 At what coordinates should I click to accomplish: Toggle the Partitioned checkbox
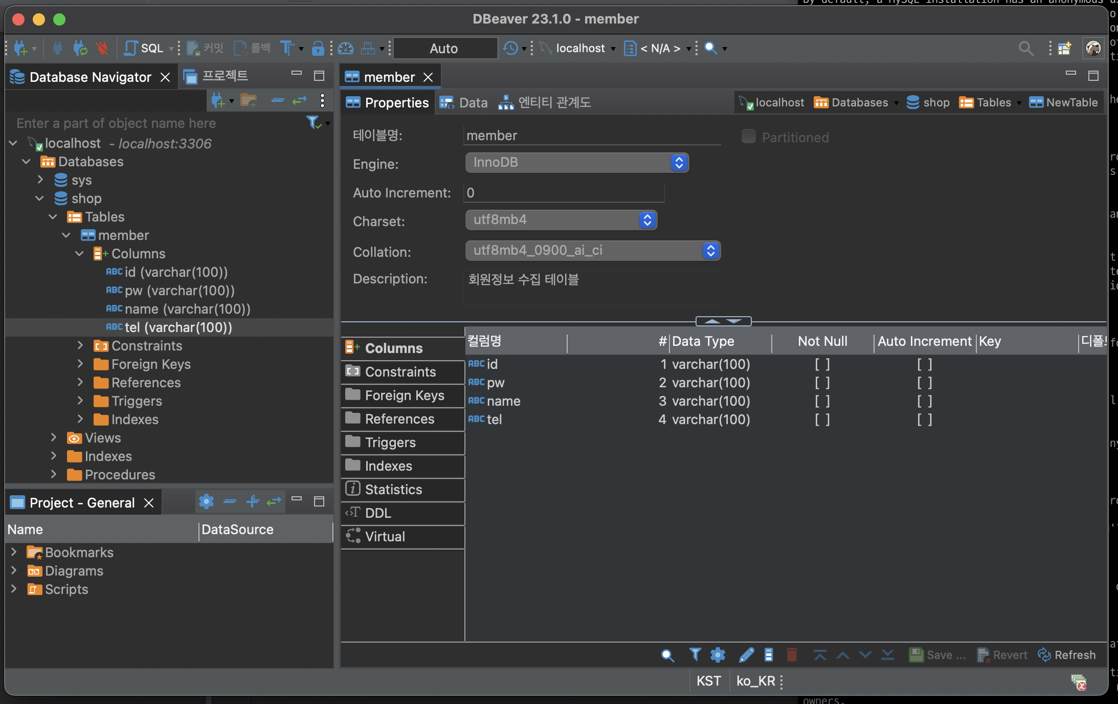(748, 137)
